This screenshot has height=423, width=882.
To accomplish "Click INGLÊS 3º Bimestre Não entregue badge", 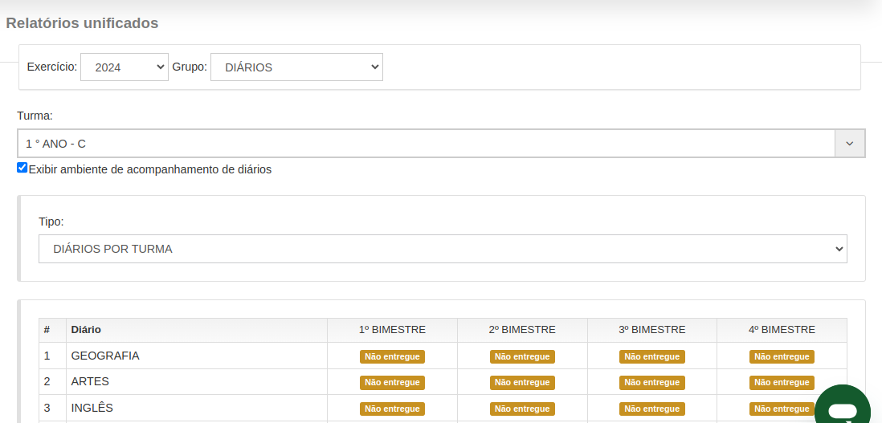I will pos(652,409).
